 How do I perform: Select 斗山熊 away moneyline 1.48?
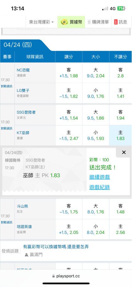pyautogui.click(x=120, y=209)
